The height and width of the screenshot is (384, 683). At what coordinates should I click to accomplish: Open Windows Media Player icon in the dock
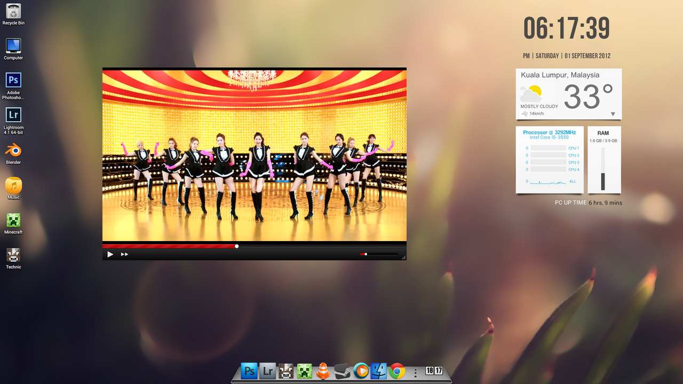tap(361, 371)
